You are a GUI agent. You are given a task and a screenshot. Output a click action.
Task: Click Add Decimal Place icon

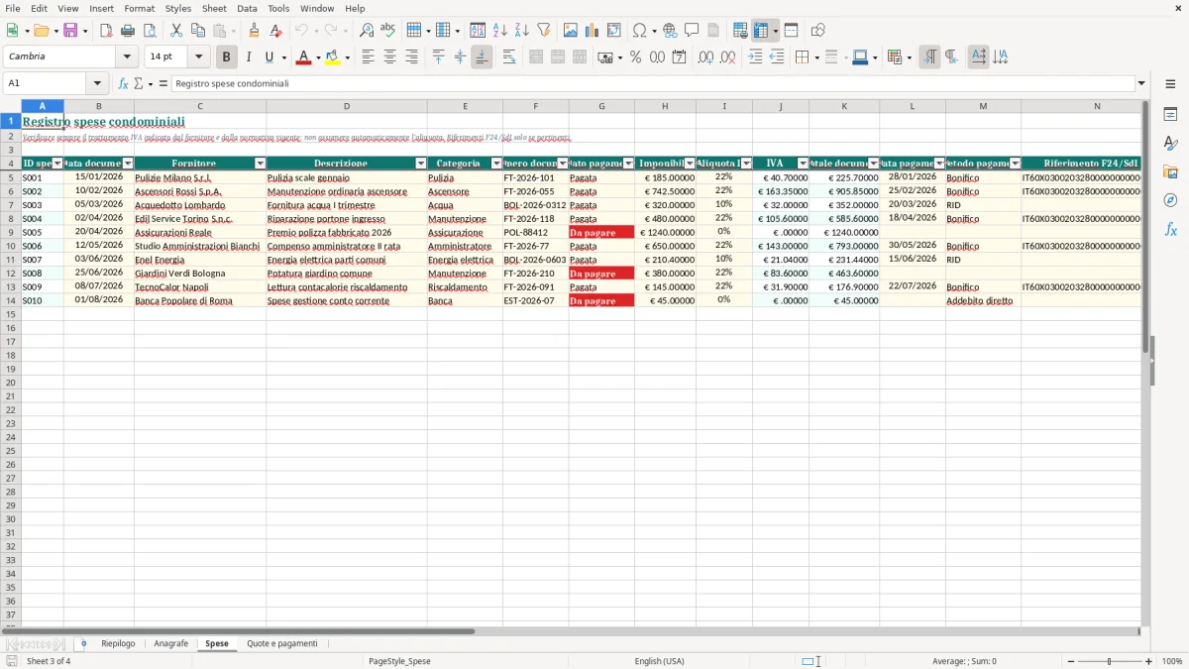click(x=705, y=57)
